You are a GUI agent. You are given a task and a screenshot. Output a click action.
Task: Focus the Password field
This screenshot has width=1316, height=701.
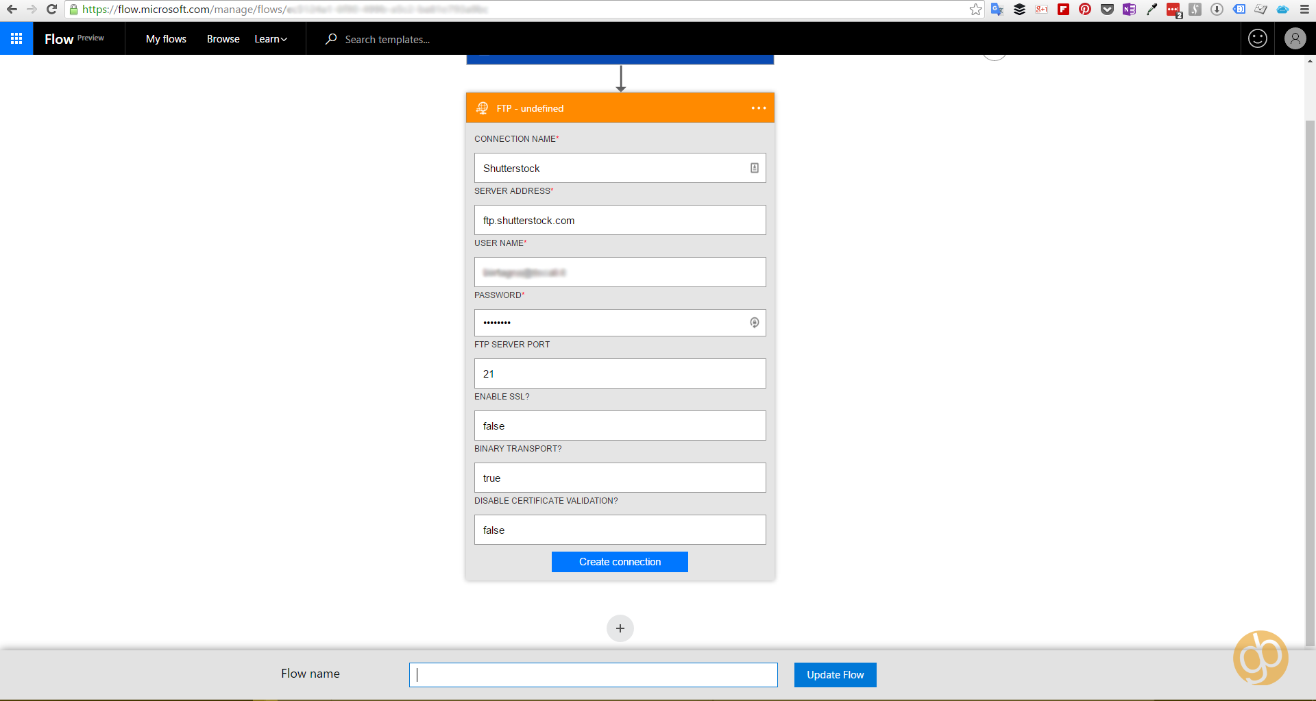[x=620, y=323]
